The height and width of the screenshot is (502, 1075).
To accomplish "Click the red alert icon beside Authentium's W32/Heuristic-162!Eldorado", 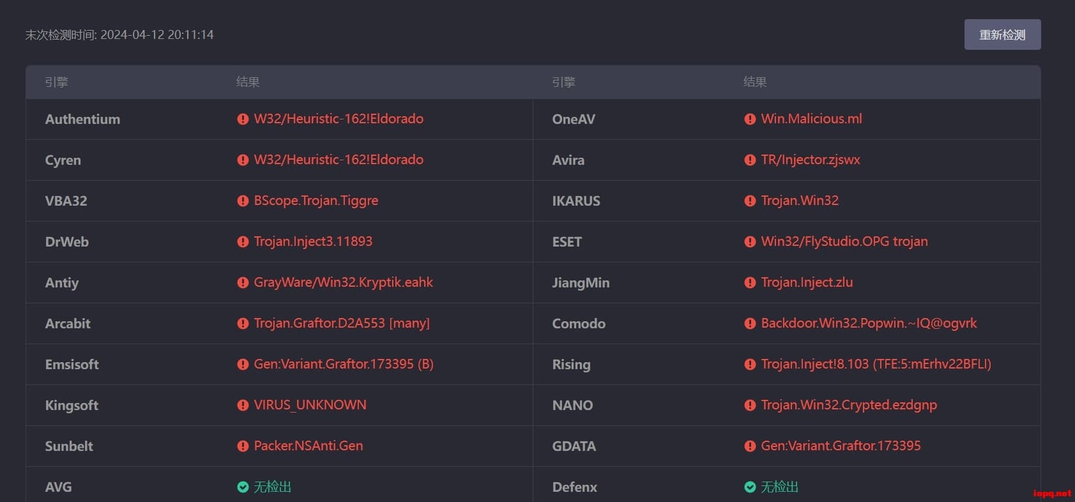I will click(243, 119).
